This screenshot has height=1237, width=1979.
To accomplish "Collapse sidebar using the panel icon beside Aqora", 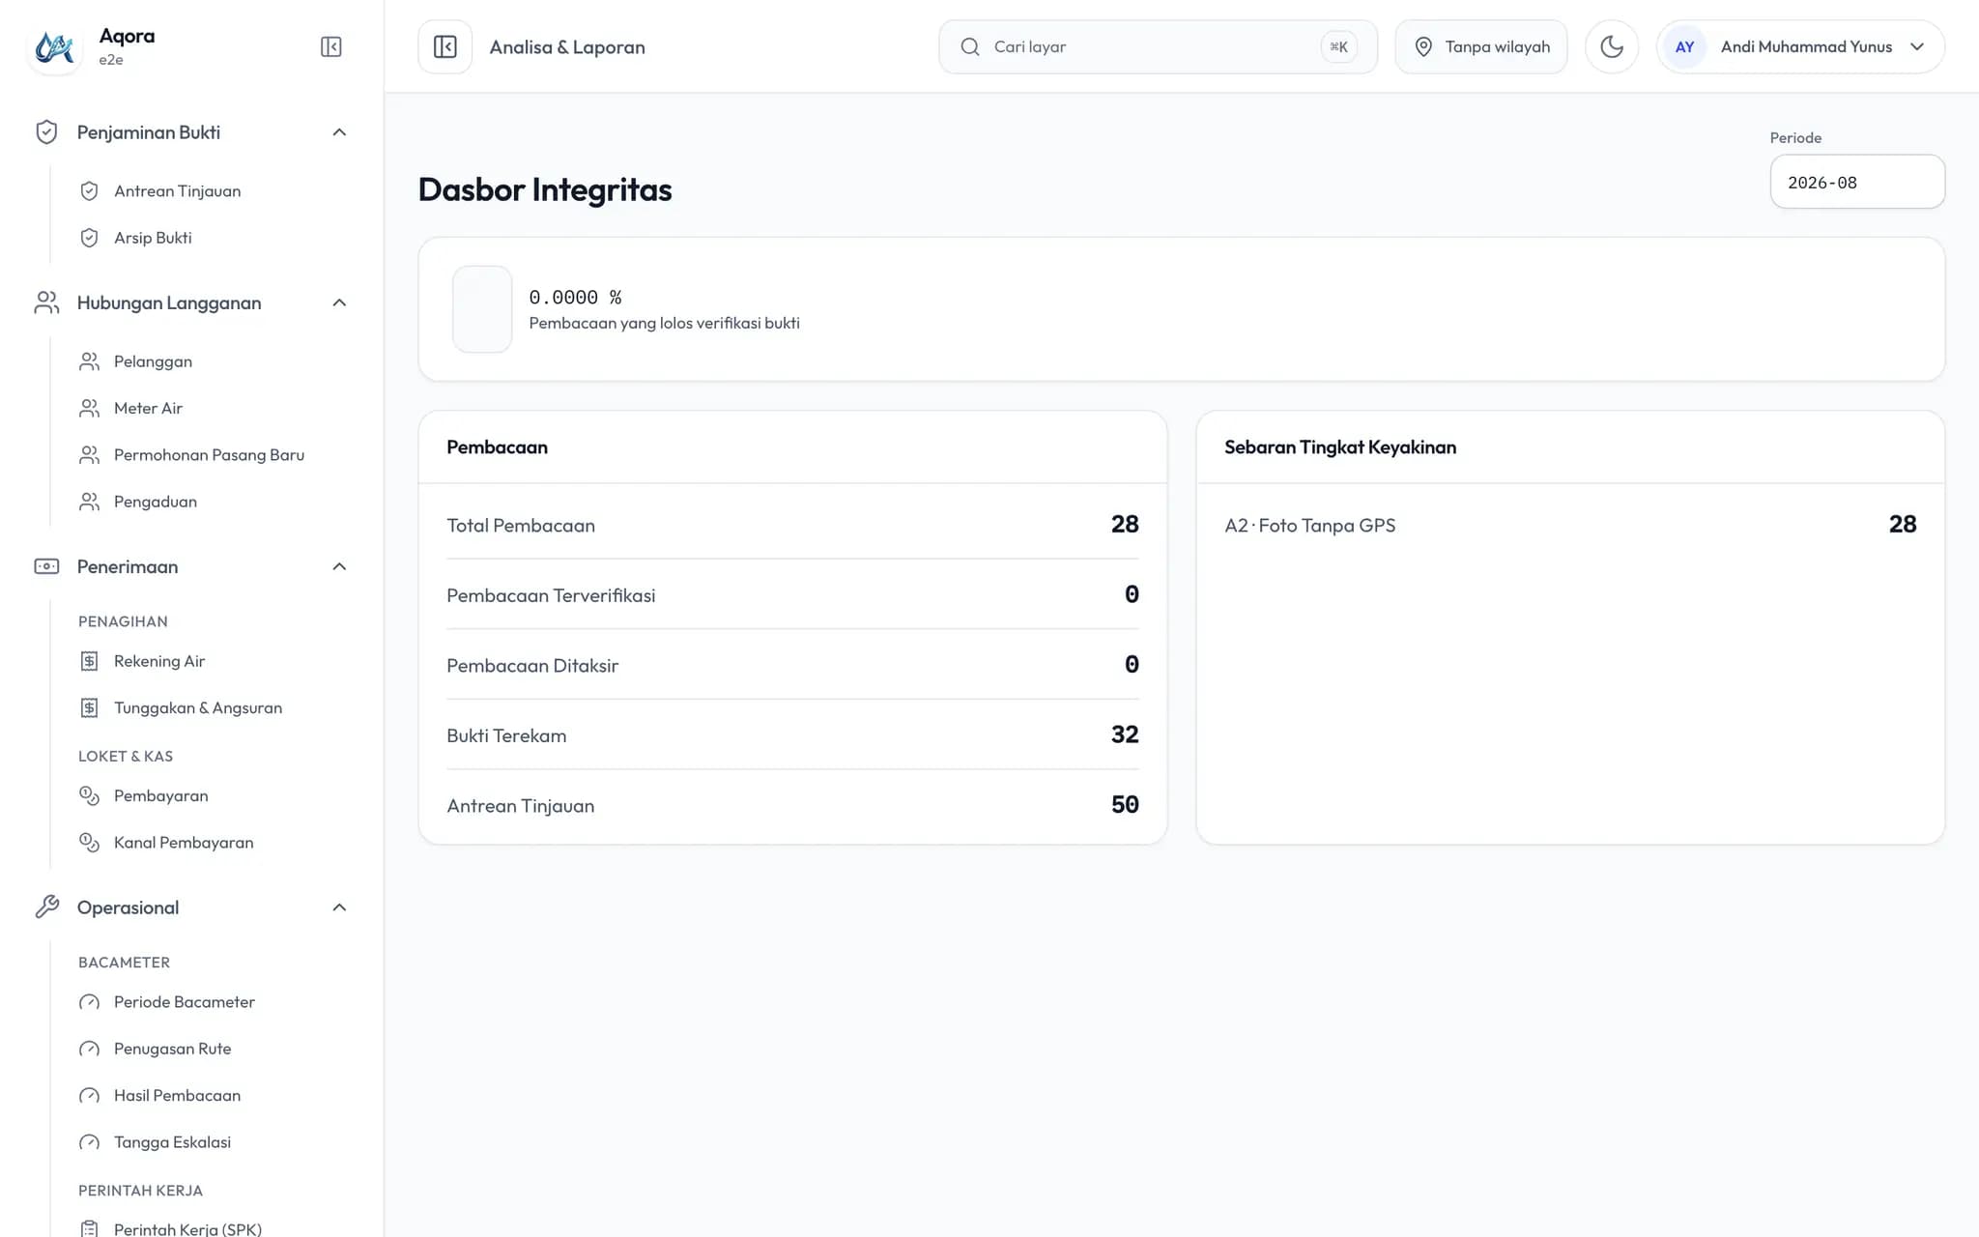I will pyautogui.click(x=330, y=46).
